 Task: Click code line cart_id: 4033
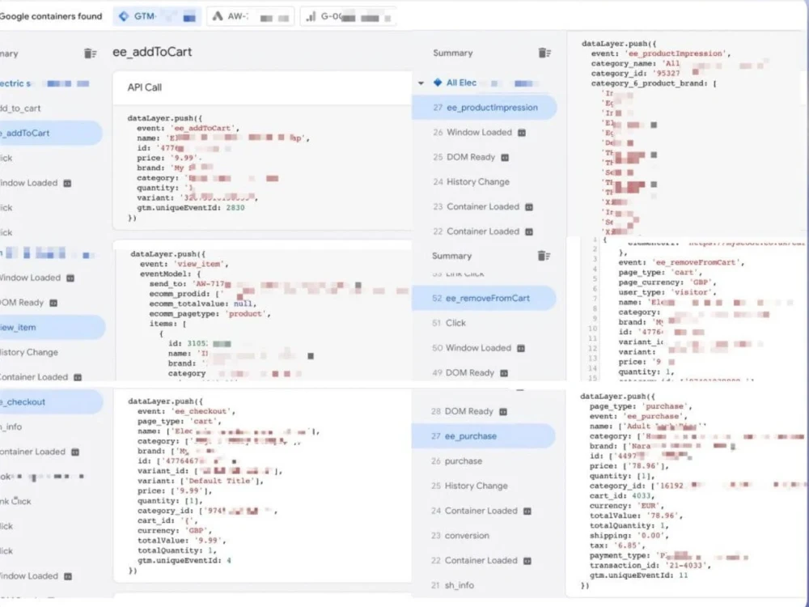(x=621, y=495)
